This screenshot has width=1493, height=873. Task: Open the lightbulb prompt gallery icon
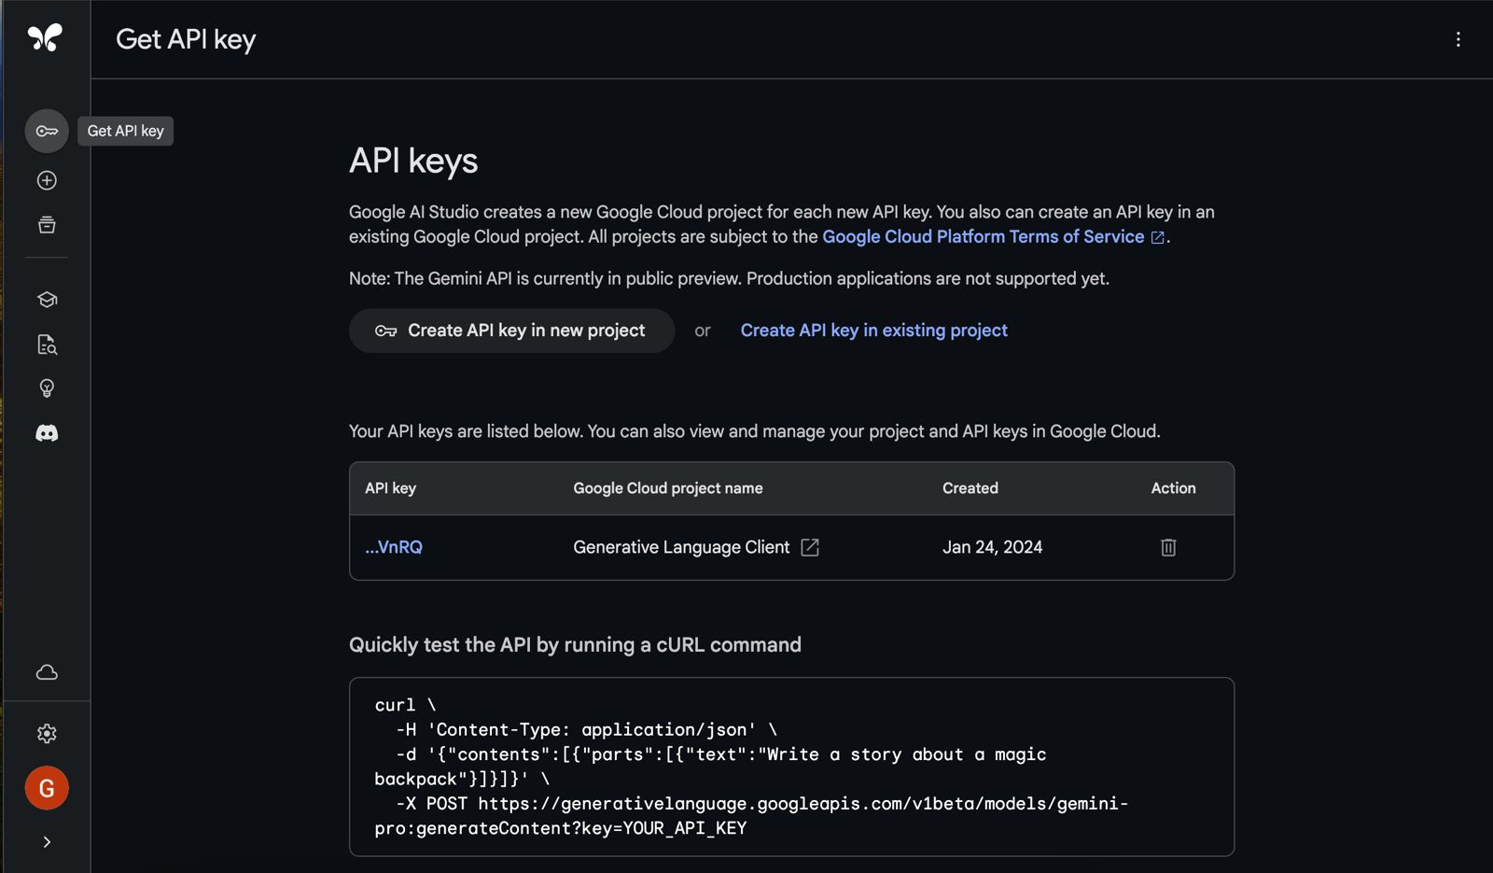pos(47,388)
